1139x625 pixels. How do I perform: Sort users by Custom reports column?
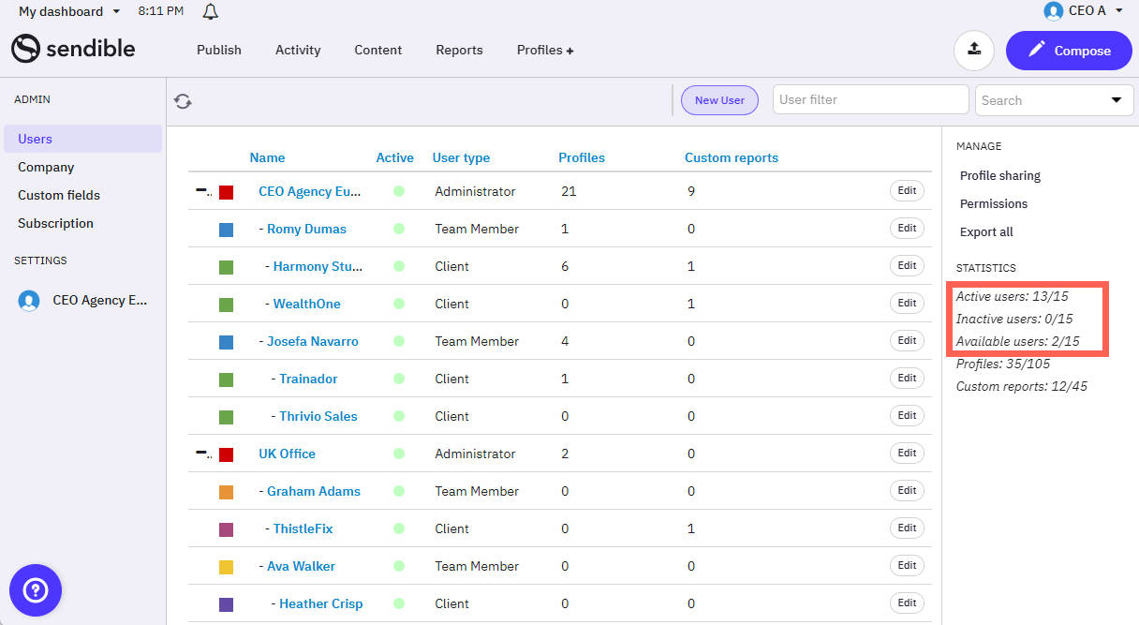732,157
